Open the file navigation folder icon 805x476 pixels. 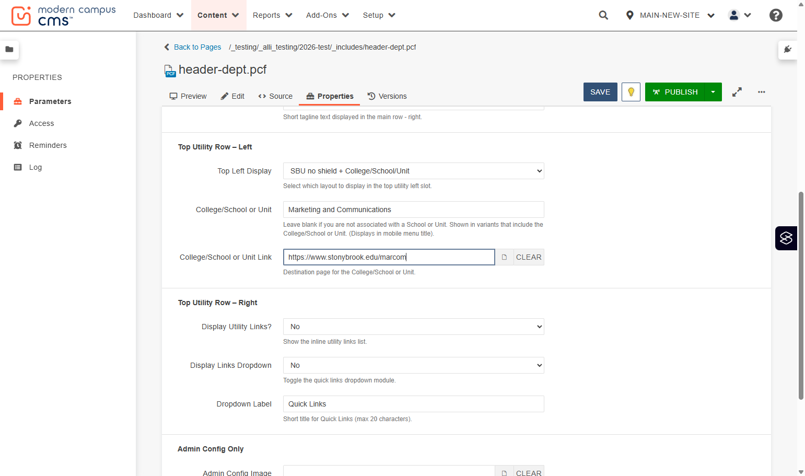(x=9, y=50)
